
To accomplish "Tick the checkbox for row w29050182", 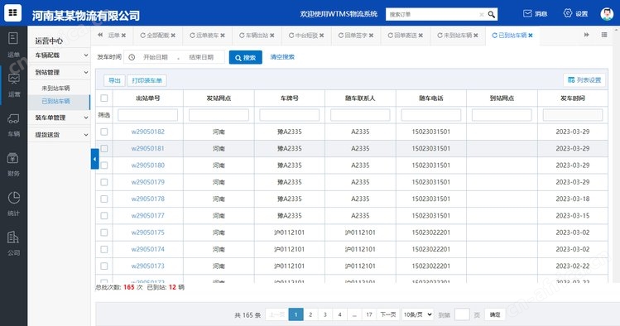I will point(104,132).
